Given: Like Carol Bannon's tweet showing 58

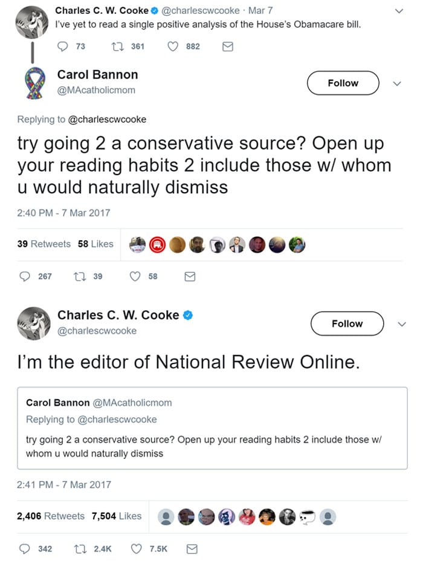Looking at the screenshot, I should (135, 277).
